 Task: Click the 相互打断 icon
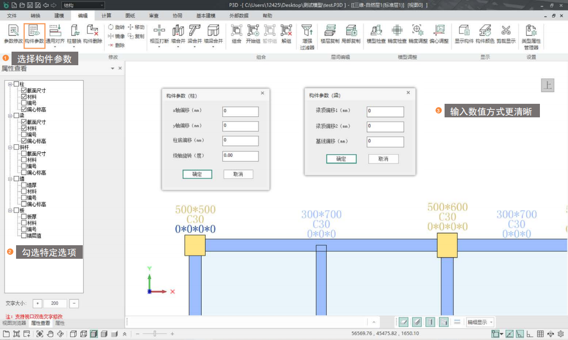(x=159, y=32)
